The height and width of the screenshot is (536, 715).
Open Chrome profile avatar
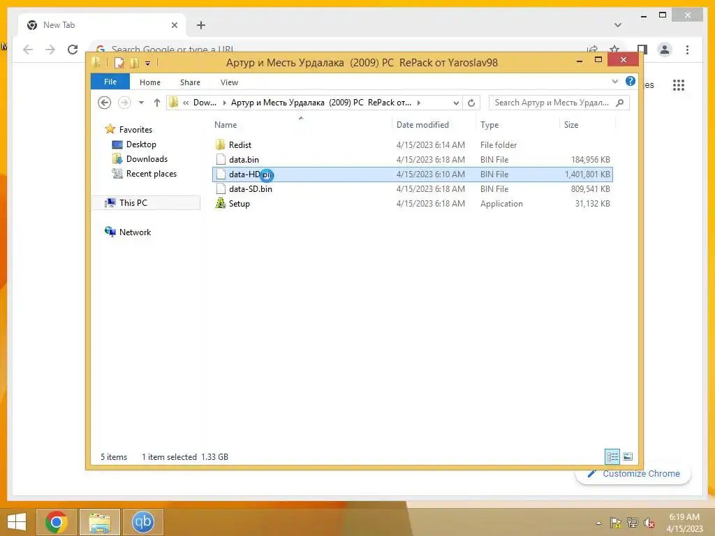[665, 50]
